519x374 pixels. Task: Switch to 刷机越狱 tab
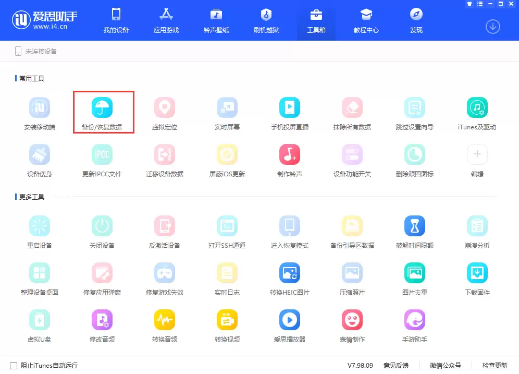pyautogui.click(x=266, y=20)
